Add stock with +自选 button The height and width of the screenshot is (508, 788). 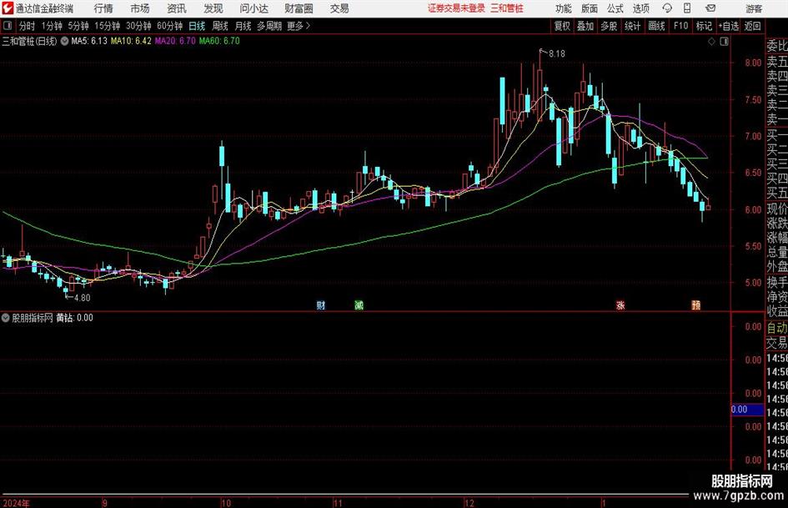(x=728, y=26)
